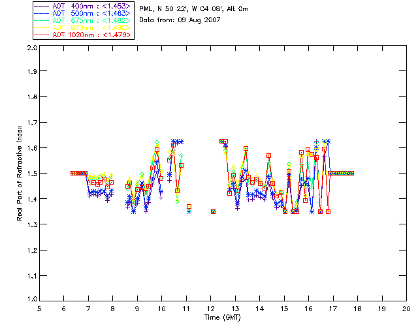Select the PML location header text
418x334 pixels.
(194, 9)
